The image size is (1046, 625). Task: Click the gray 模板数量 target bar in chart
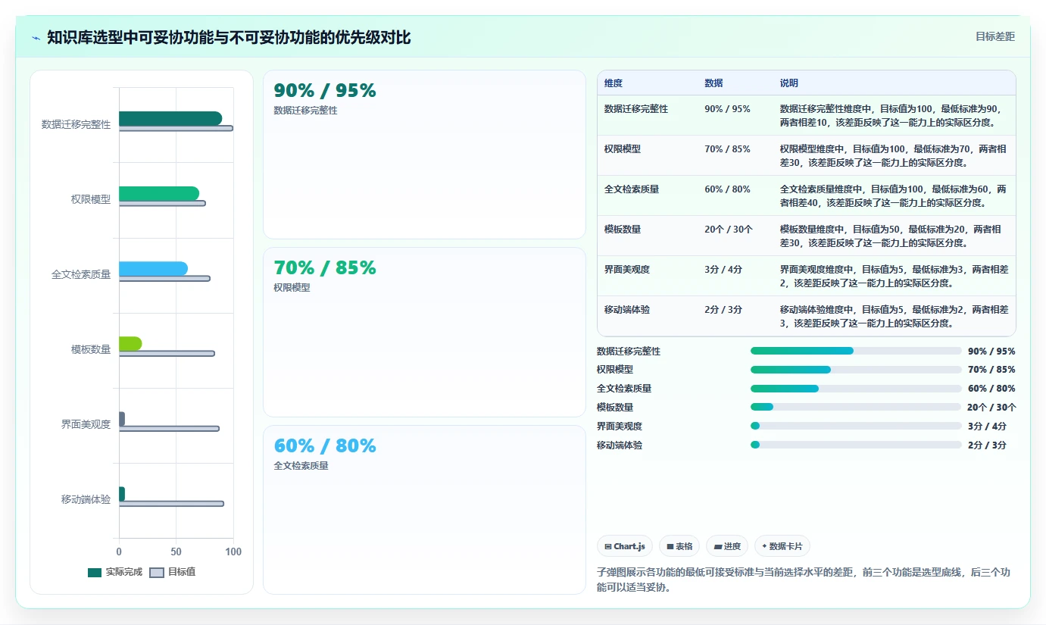(x=167, y=354)
